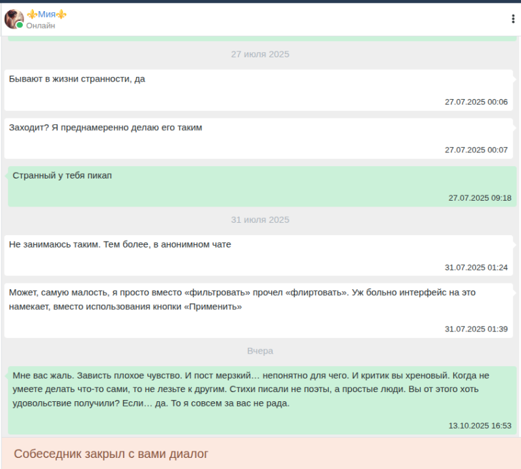Screen dimensions: 521x469
Task: Open the three-dot chat options menu
Action: (513, 19)
